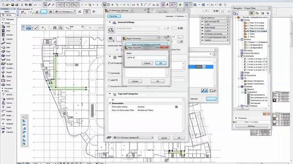Toggle the Subtract from Area checkbox
The width and height of the screenshot is (293, 164).
[109, 87]
